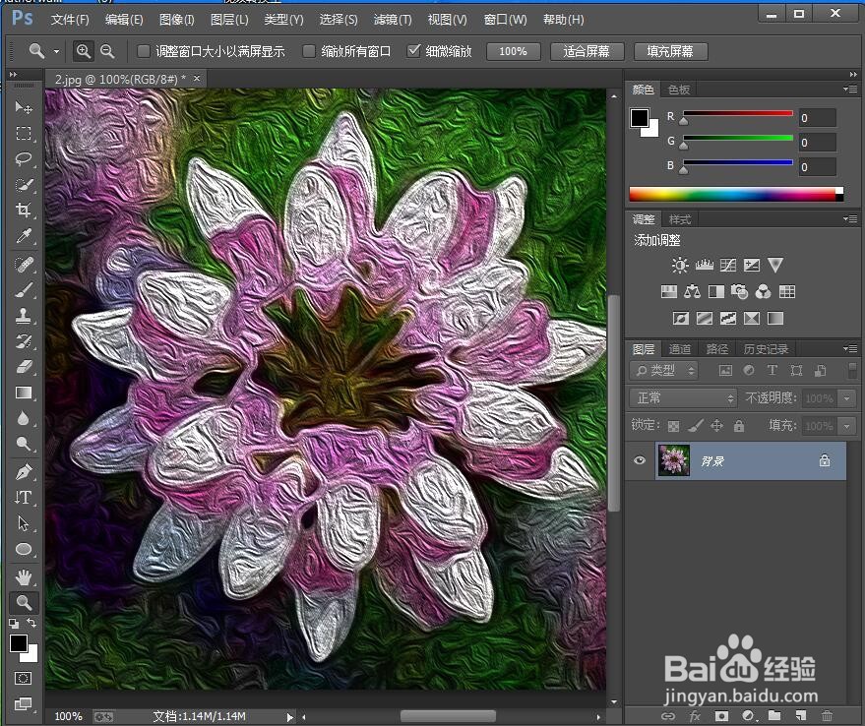The width and height of the screenshot is (865, 726).
Task: Select the Clone Stamp tool
Action: point(24,316)
